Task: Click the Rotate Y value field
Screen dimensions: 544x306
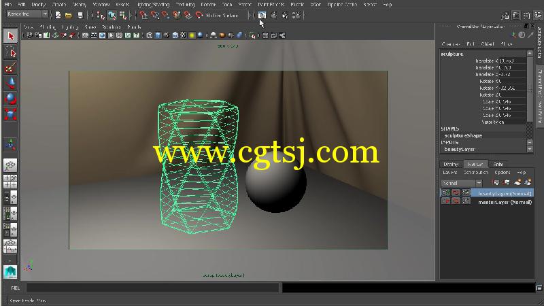Action: click(x=513, y=88)
